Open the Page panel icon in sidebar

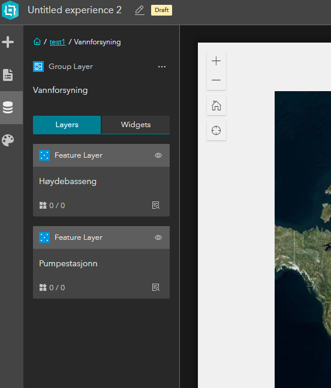(x=8, y=75)
